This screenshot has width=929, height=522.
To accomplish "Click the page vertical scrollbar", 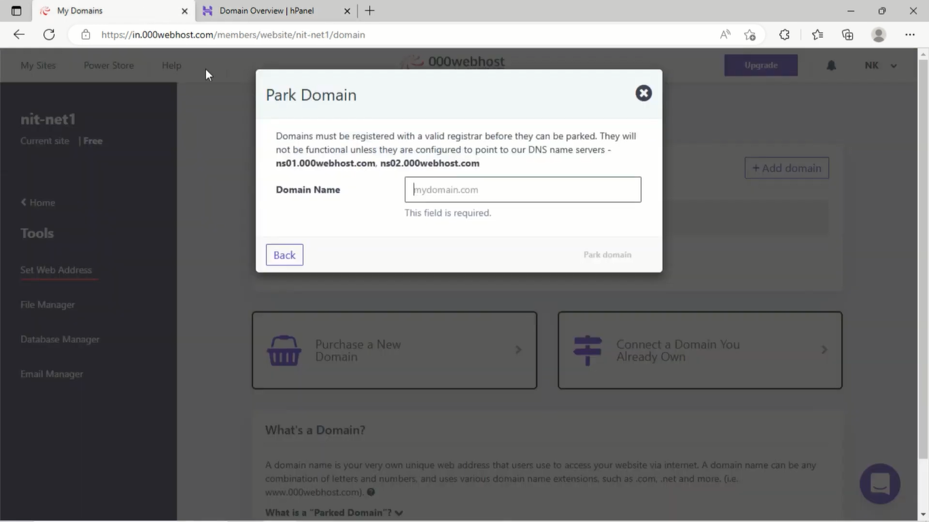I will (x=923, y=258).
